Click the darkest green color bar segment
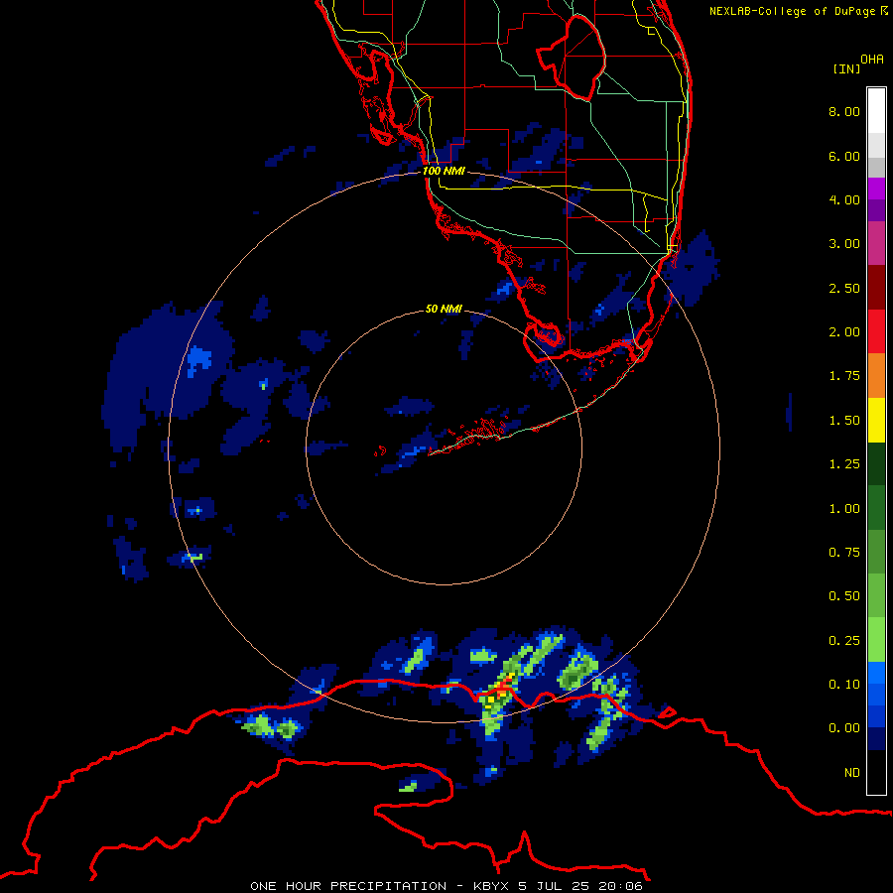 (x=876, y=463)
